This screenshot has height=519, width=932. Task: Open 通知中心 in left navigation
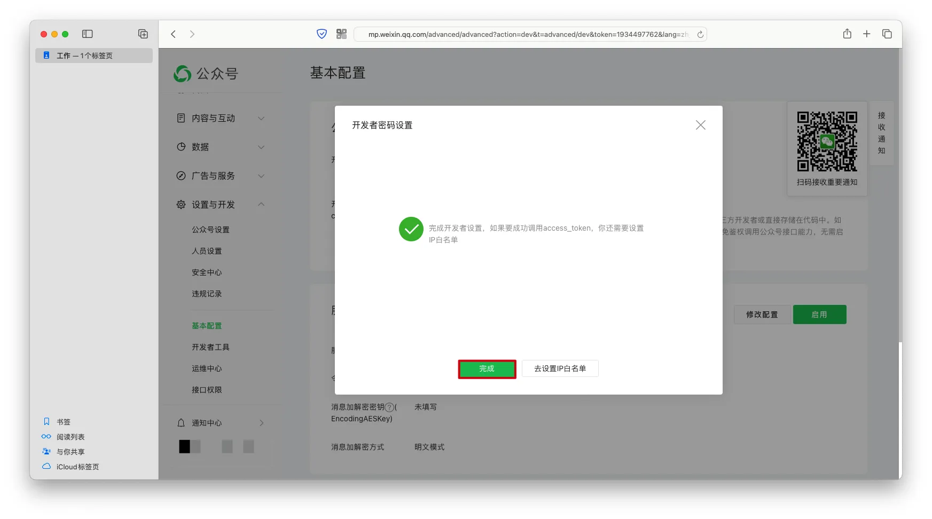pyautogui.click(x=207, y=423)
